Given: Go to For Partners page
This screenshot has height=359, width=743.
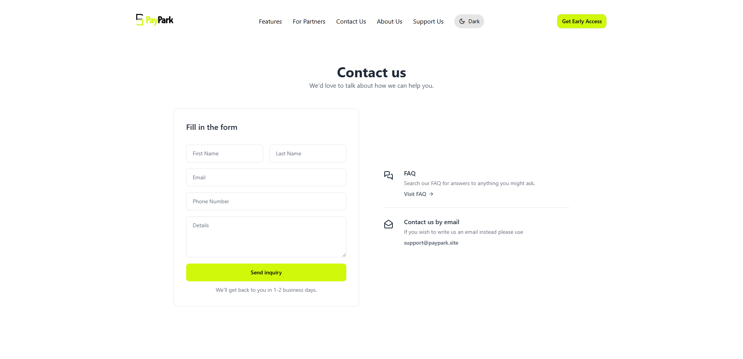Looking at the screenshot, I should pyautogui.click(x=309, y=22).
